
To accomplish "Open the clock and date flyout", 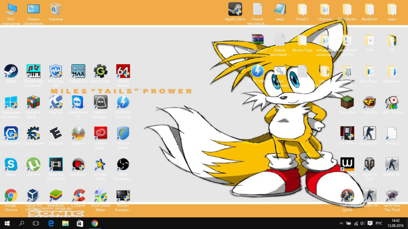I will point(395,223).
